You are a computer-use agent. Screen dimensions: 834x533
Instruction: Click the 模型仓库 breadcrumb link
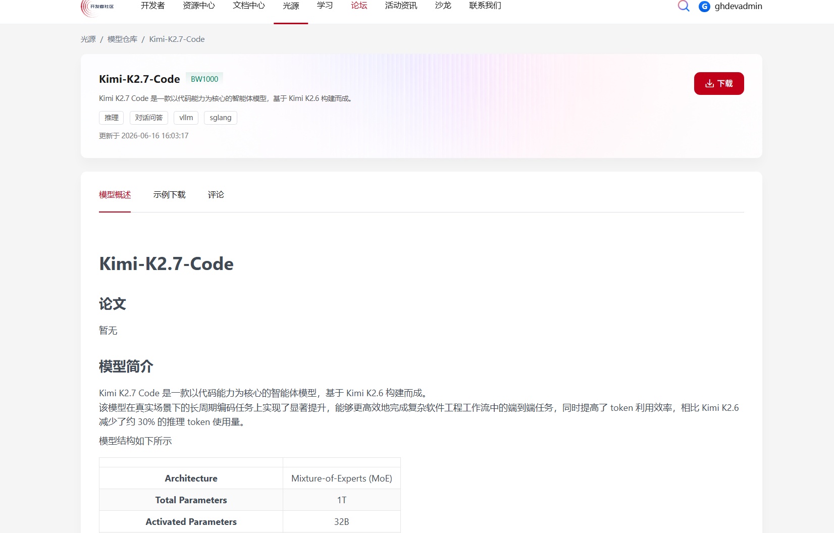click(x=122, y=39)
